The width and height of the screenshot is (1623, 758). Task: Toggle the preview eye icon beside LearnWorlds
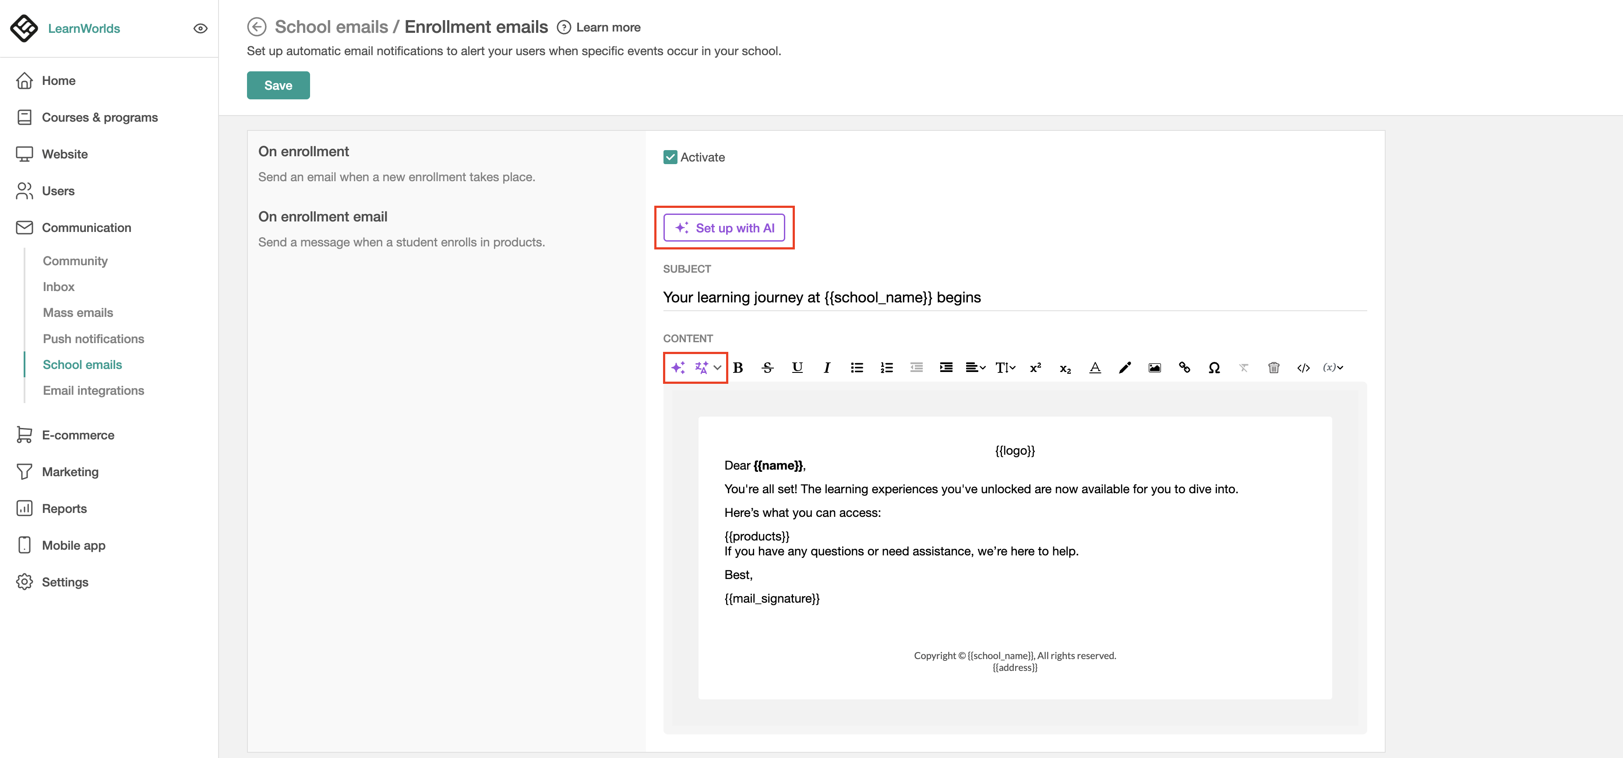pyautogui.click(x=200, y=28)
